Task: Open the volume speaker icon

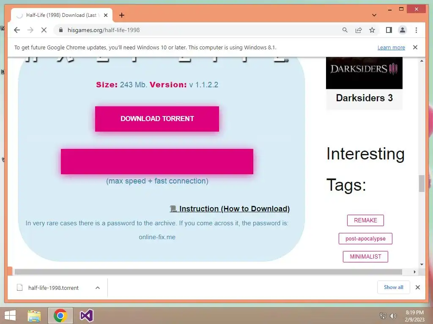Action: pyautogui.click(x=393, y=316)
